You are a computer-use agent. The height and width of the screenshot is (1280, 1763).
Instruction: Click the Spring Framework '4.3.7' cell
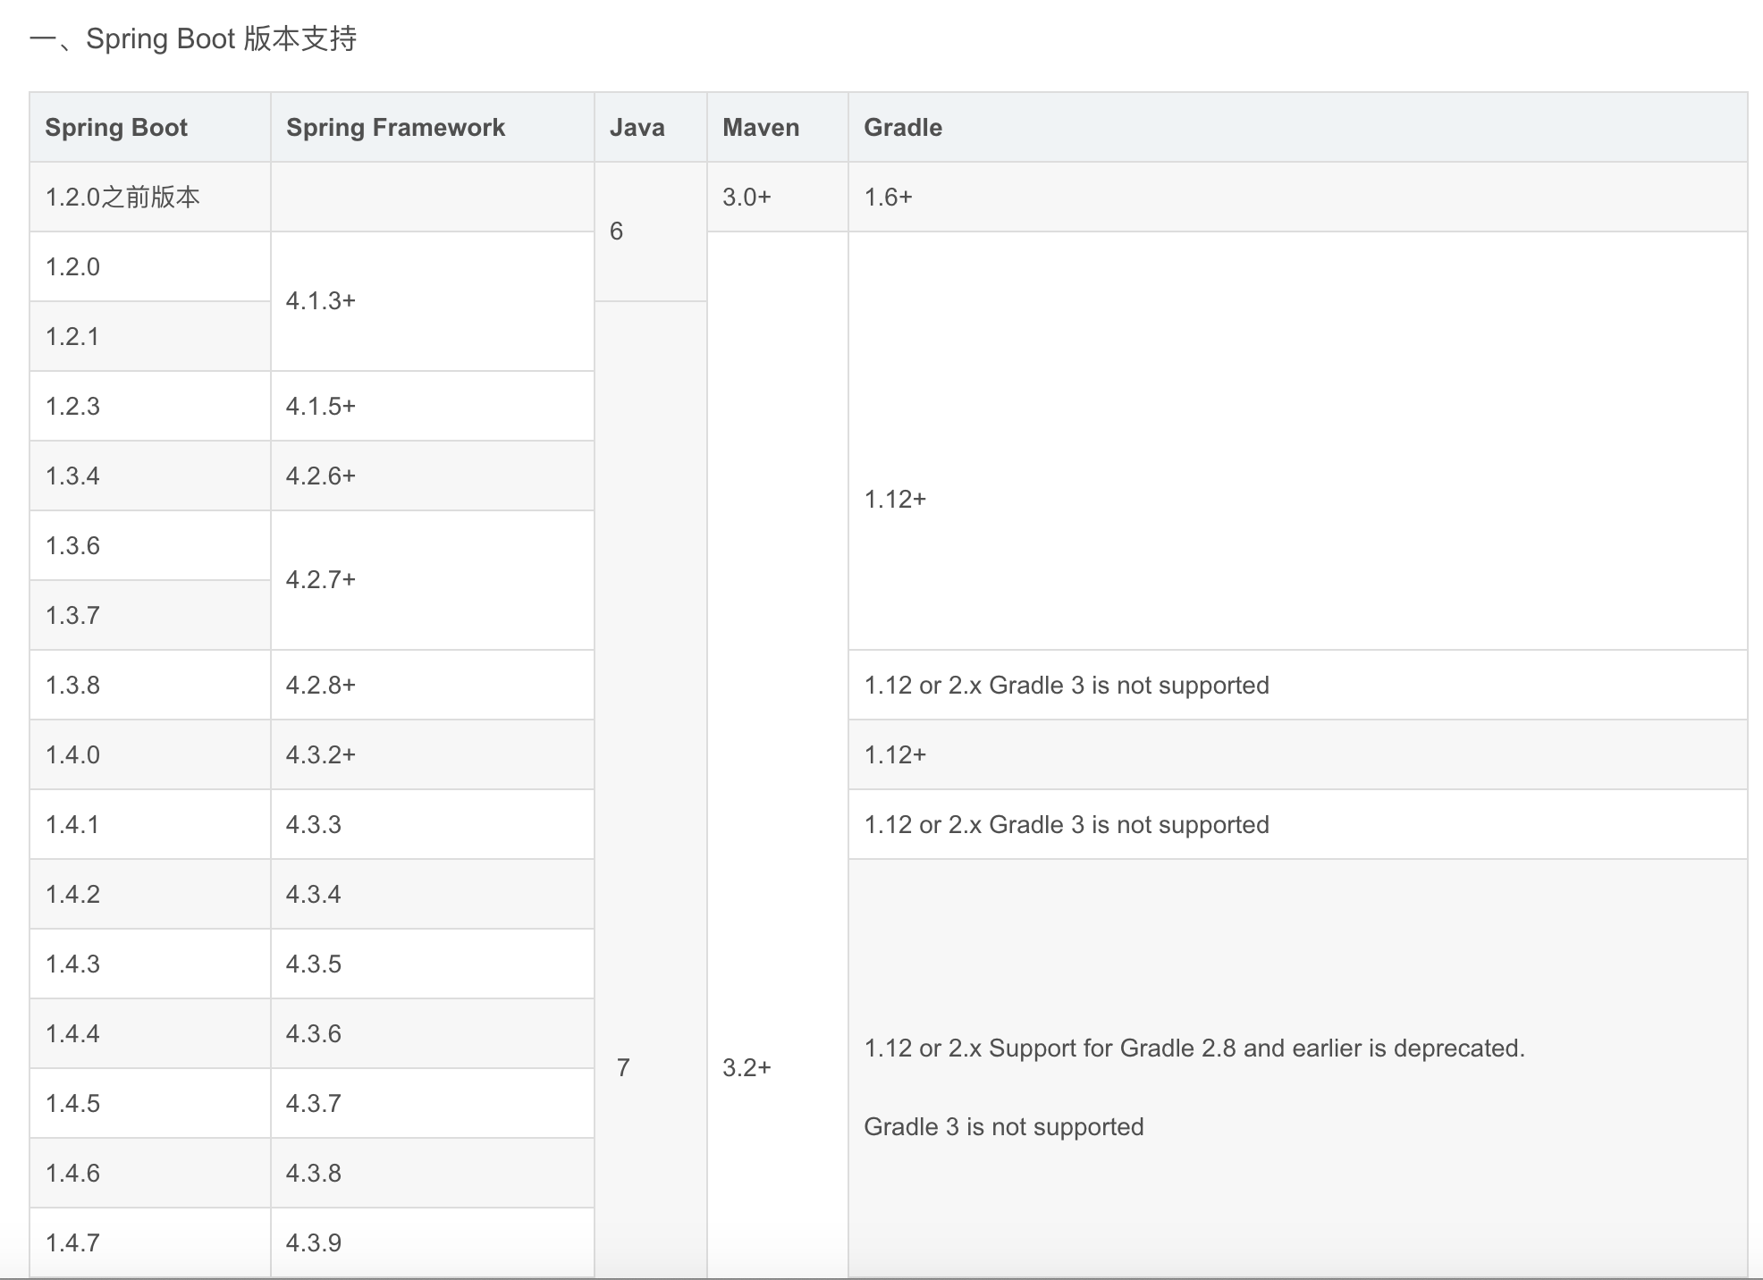click(433, 1103)
